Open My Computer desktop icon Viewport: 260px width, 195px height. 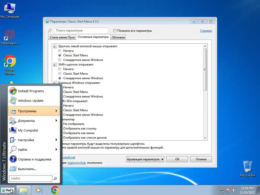tap(10, 11)
